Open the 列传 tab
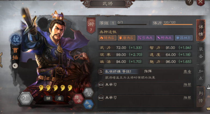This screenshot has width=210, height=114. pos(201,97)
